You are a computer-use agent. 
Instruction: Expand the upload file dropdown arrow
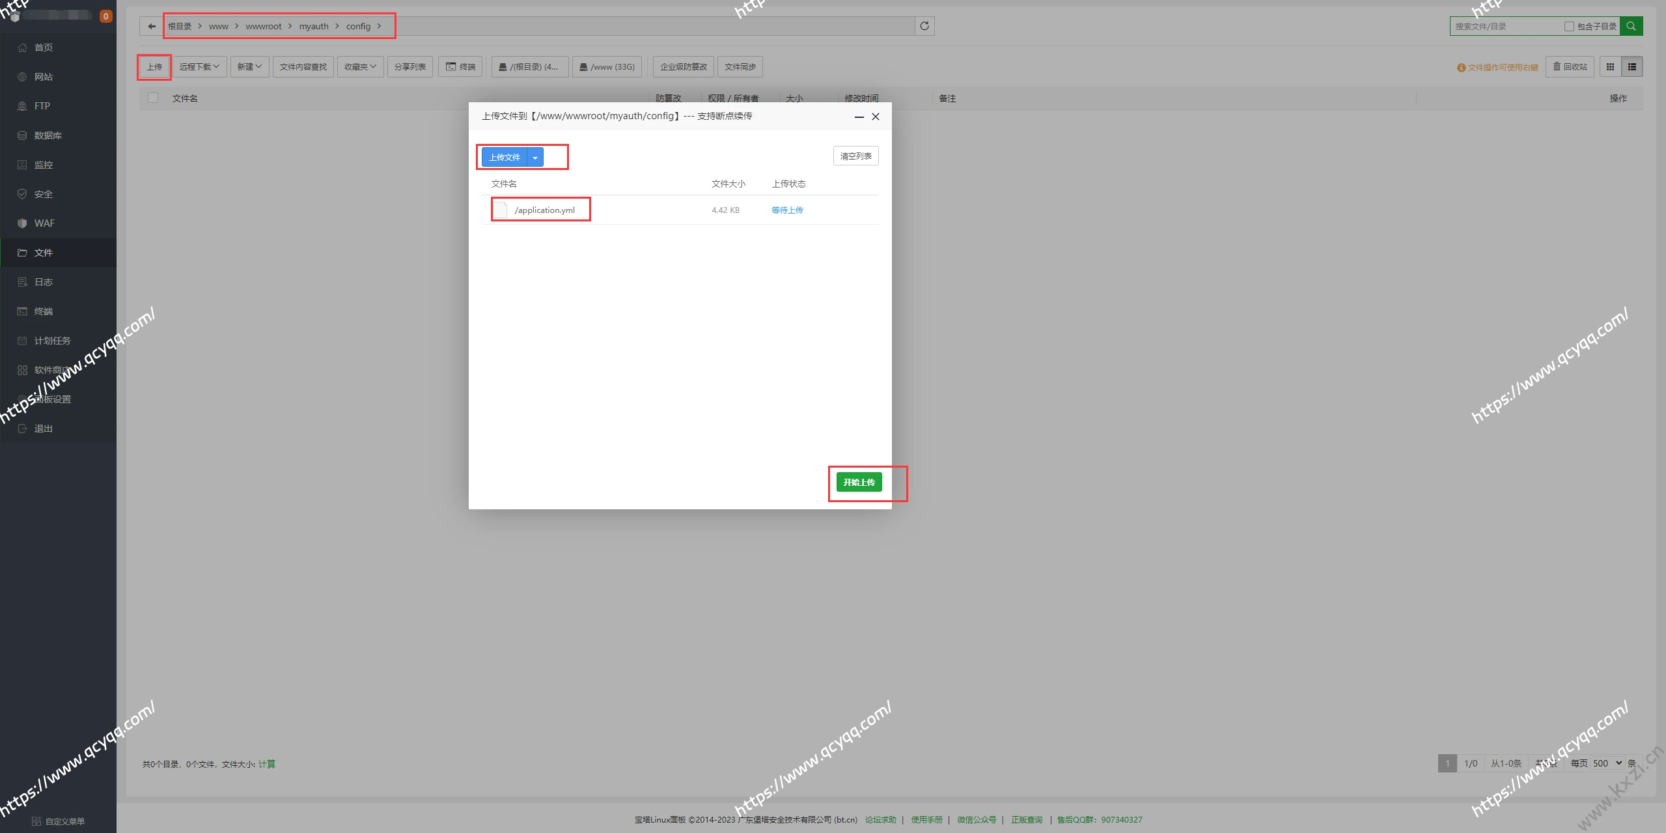pos(535,157)
